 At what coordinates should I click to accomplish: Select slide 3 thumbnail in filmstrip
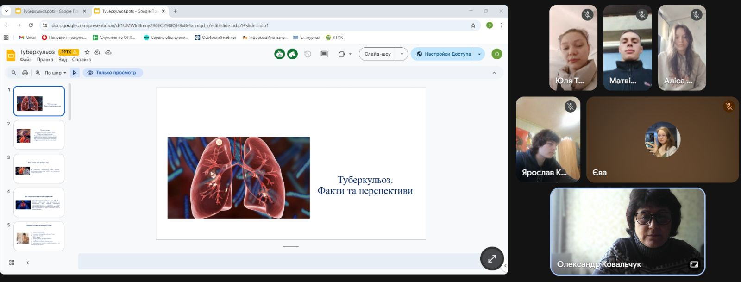39,169
